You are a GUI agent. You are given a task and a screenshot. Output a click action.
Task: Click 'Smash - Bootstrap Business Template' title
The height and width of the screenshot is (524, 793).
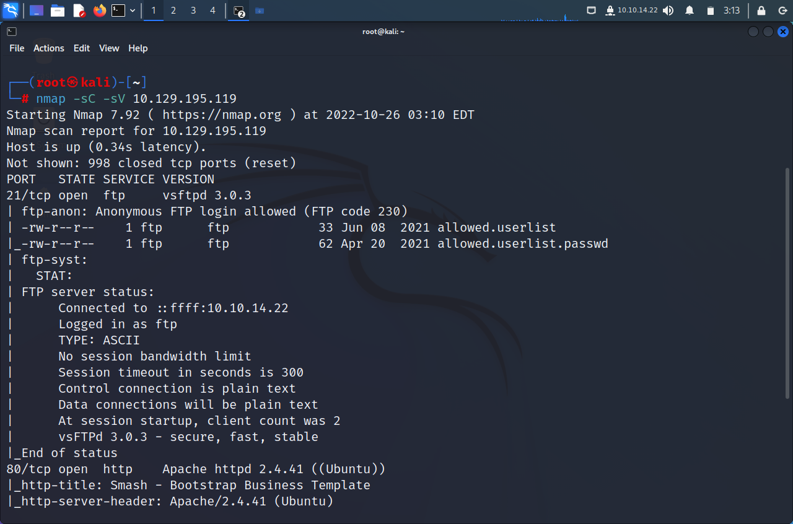click(240, 485)
